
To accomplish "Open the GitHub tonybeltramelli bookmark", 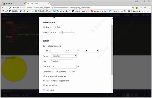I will pos(81,11).
